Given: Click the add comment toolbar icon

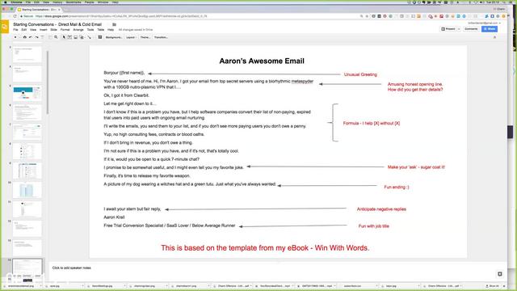Looking at the screenshot, I should 100,37.
